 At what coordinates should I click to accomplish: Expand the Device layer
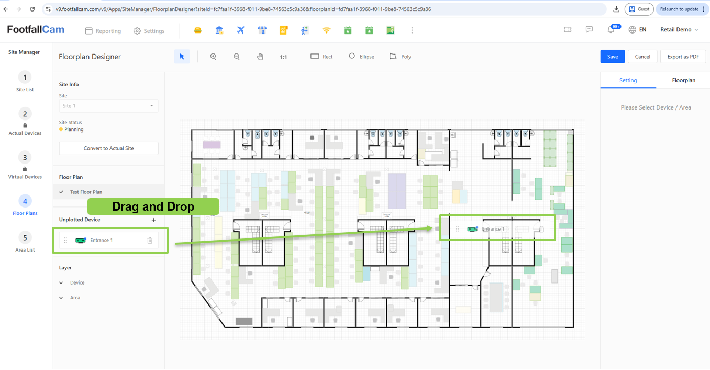tap(62, 283)
